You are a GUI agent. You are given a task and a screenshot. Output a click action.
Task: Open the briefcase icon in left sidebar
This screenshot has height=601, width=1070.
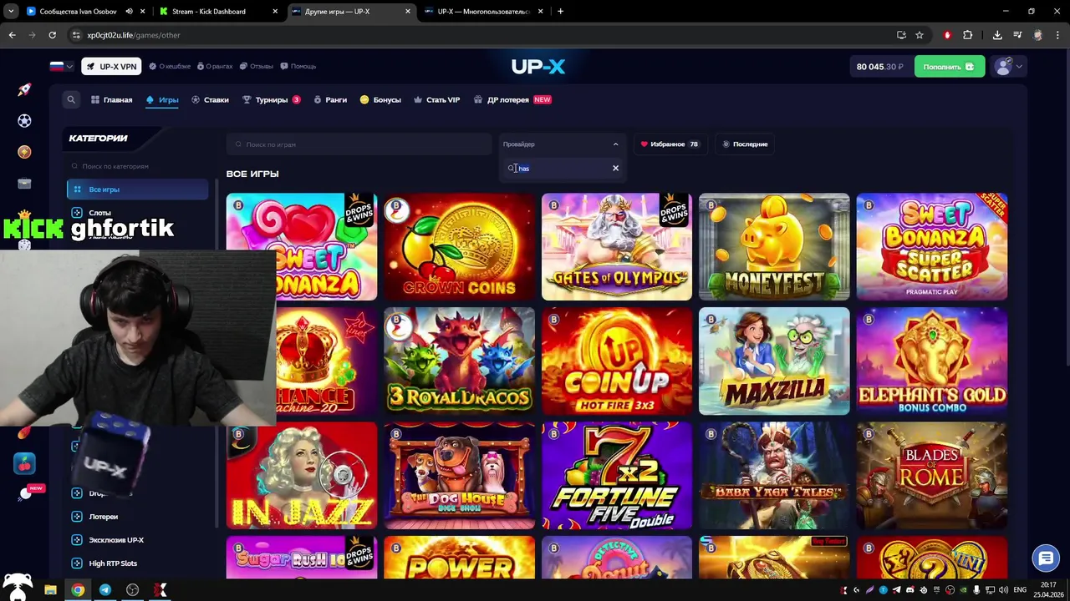click(24, 184)
